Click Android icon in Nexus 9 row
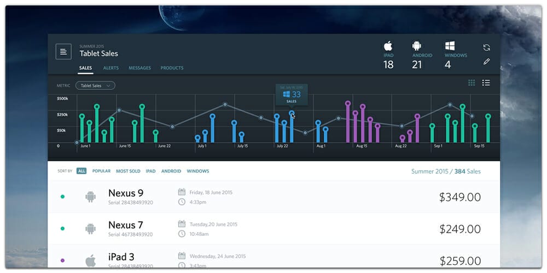Image resolution: width=547 pixels, height=273 pixels. pos(90,197)
